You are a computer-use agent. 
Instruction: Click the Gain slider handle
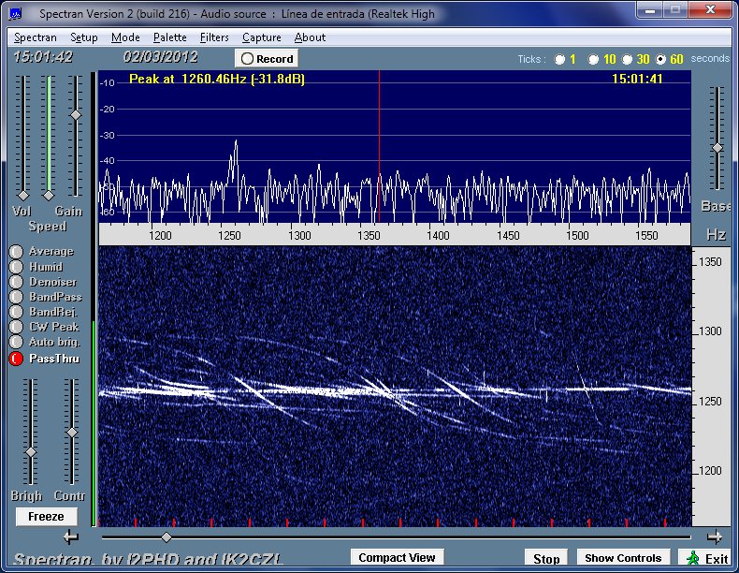point(76,115)
